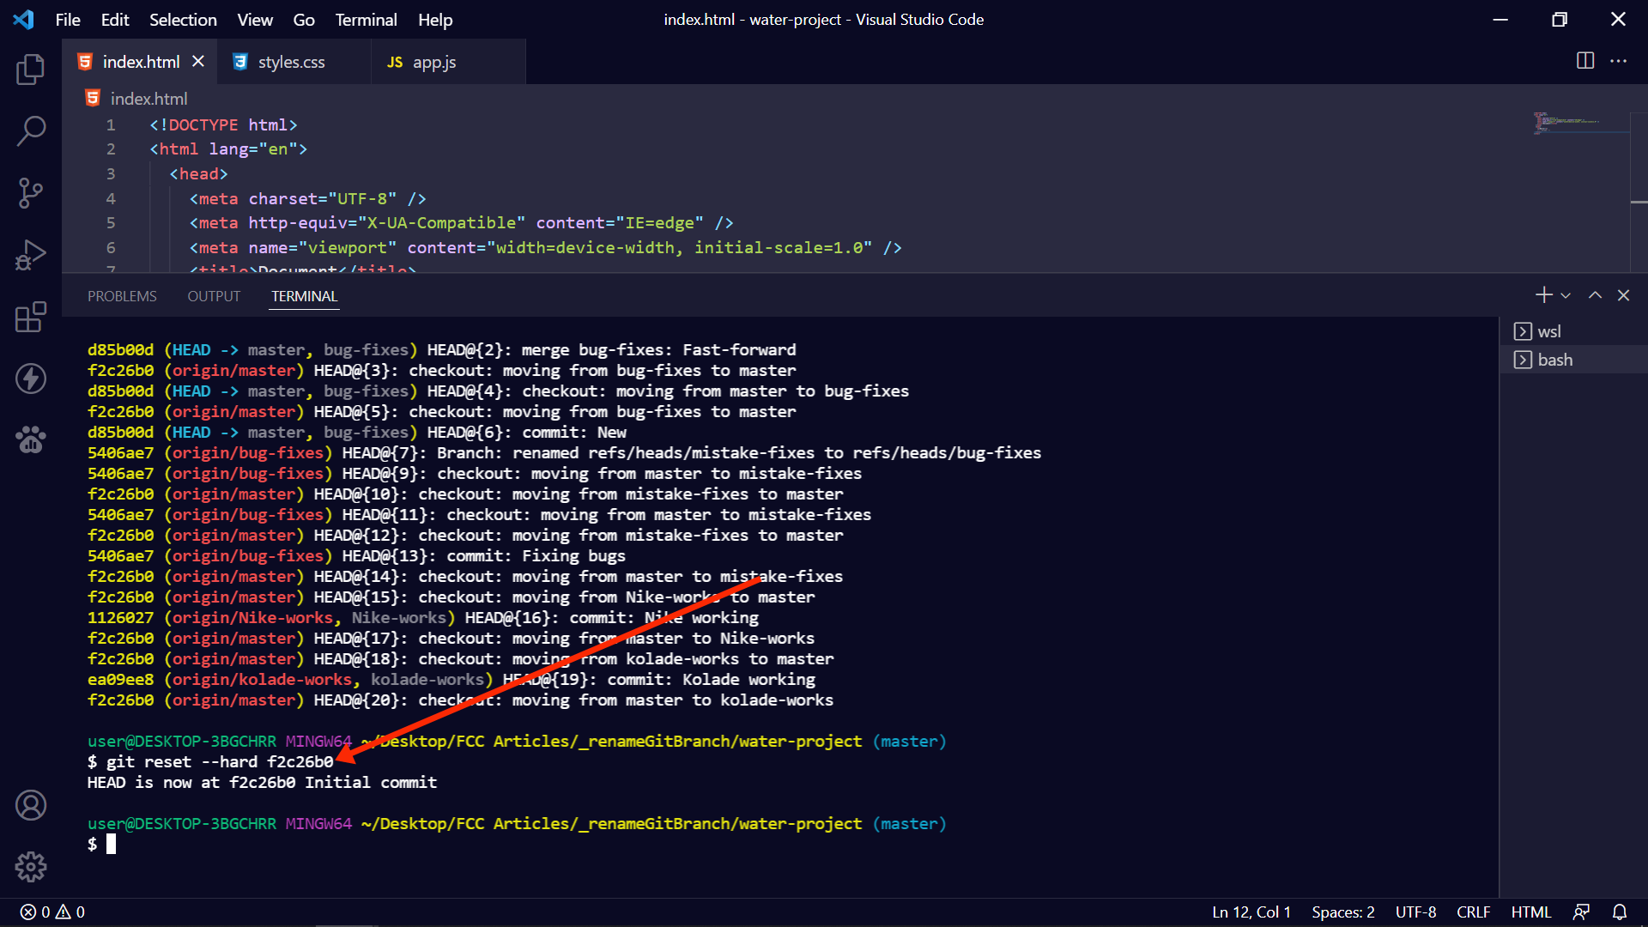The width and height of the screenshot is (1648, 927).
Task: Open the Explorer view in activity bar
Action: pyautogui.click(x=31, y=70)
